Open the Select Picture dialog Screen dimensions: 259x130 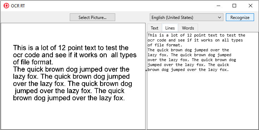tap(92, 17)
